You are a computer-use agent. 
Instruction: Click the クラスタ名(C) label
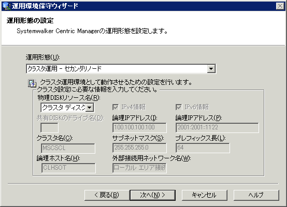[x=54, y=138]
